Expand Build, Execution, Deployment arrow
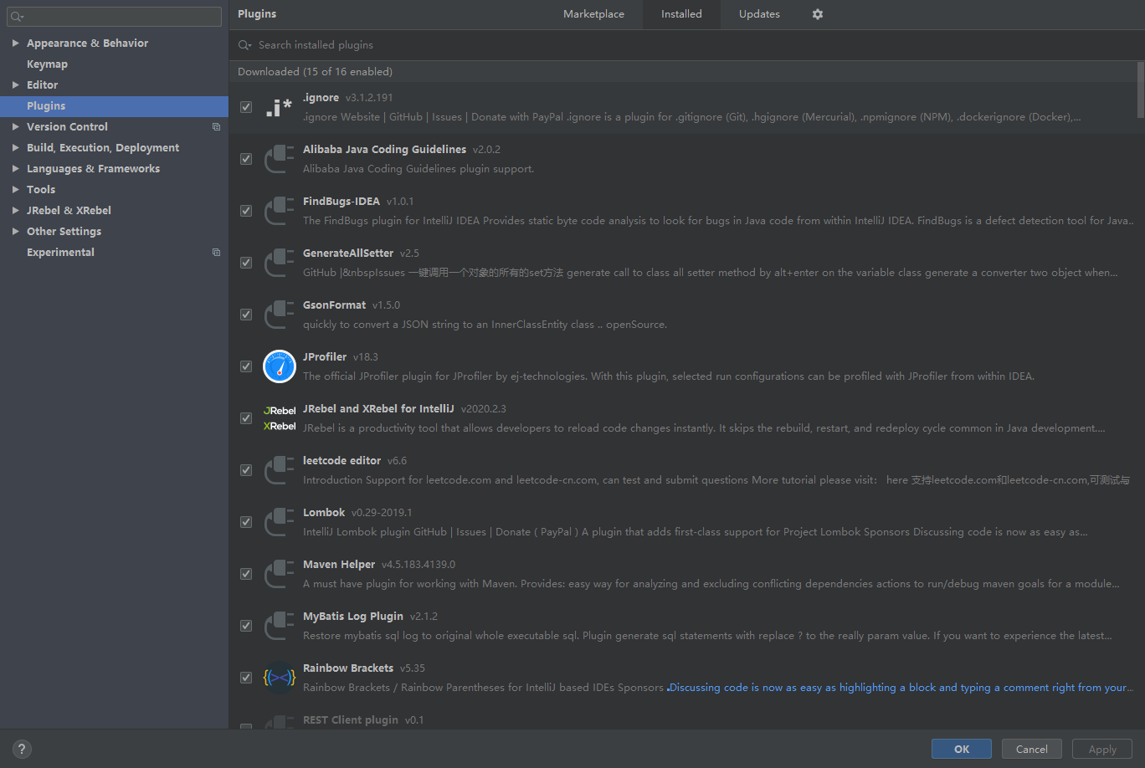Viewport: 1145px width, 768px height. point(15,148)
